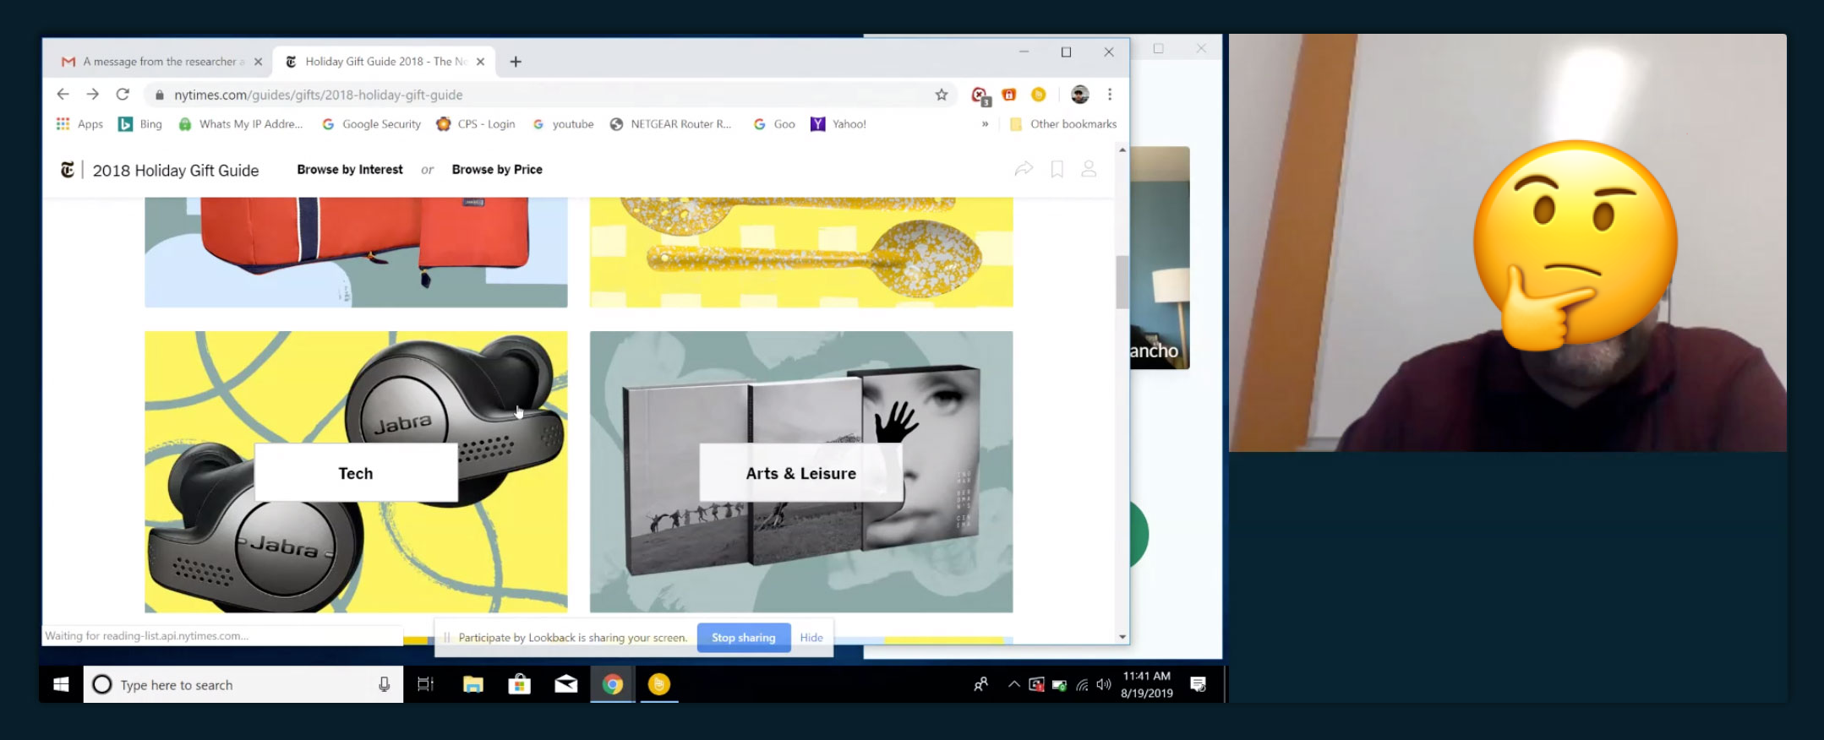Bookmark this page with the star icon
Viewport: 1824px width, 740px height.
coord(942,95)
